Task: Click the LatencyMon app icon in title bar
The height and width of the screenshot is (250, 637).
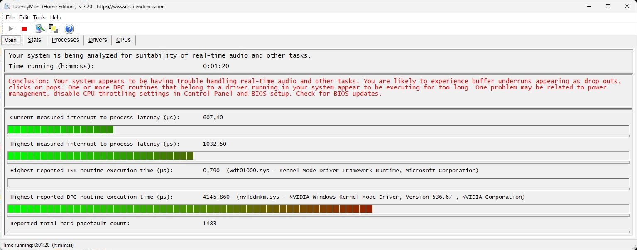Action: pos(7,6)
